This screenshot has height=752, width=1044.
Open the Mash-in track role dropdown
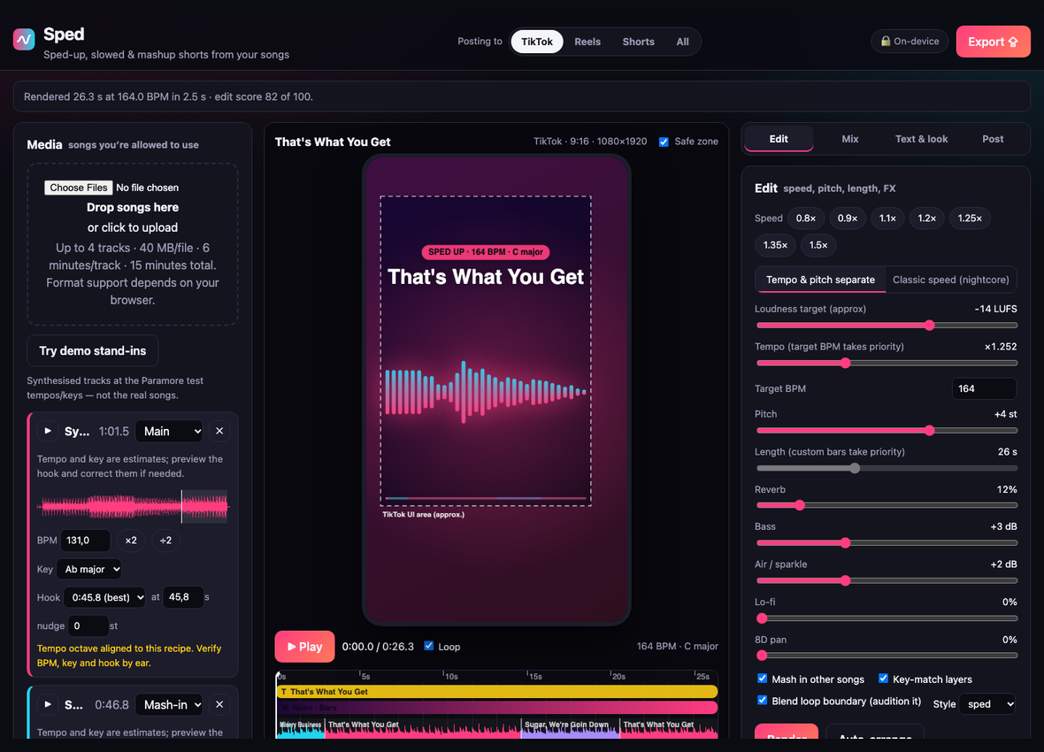pyautogui.click(x=170, y=704)
